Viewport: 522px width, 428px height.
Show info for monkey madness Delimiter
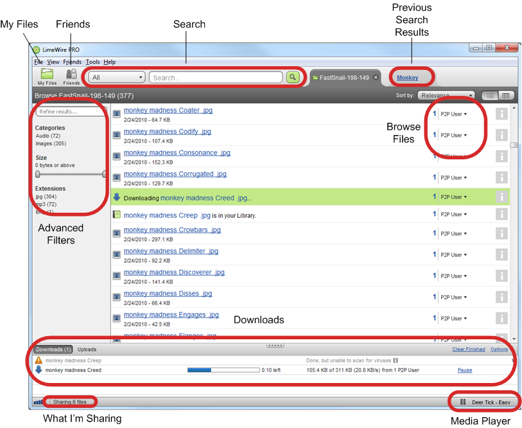pos(501,254)
